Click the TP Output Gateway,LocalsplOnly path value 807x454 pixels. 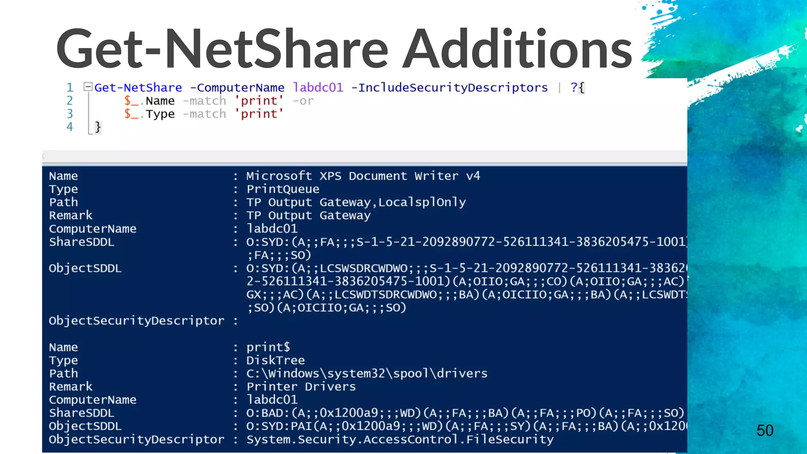(356, 202)
